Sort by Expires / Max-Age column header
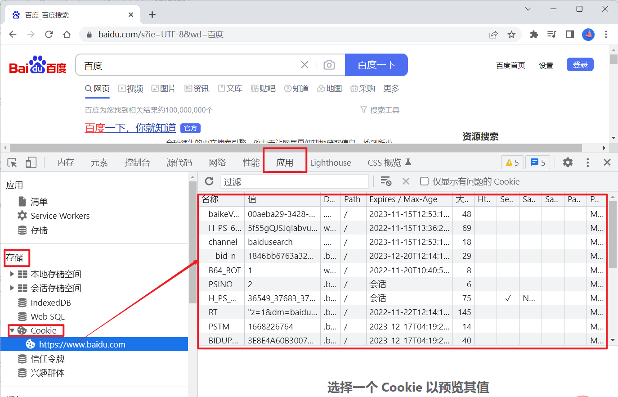The image size is (618, 397). pyautogui.click(x=409, y=199)
